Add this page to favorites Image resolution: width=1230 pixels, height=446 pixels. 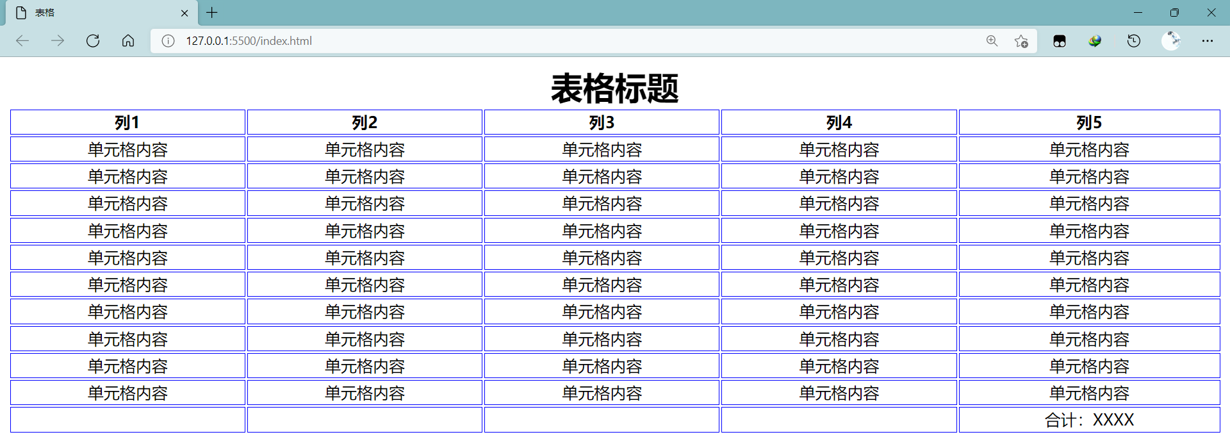tap(1021, 41)
